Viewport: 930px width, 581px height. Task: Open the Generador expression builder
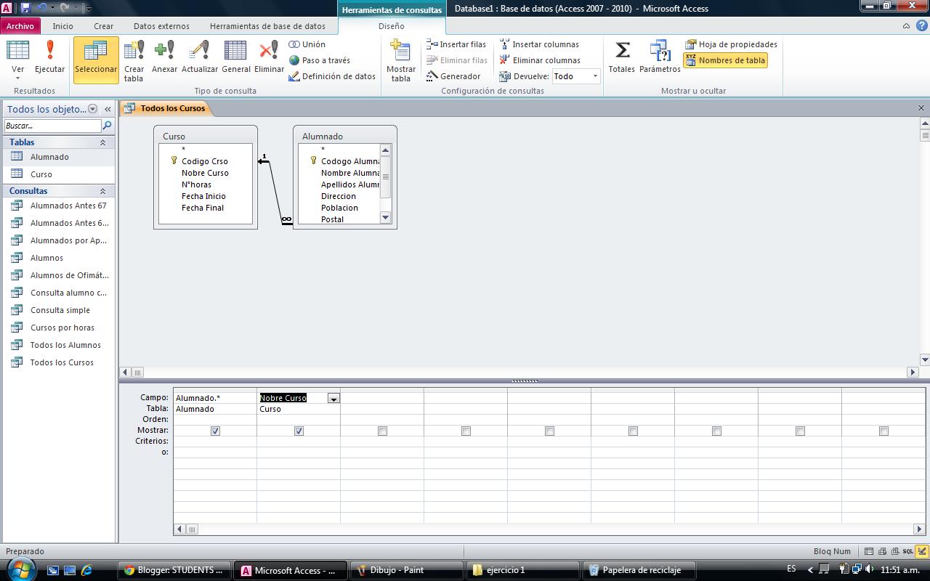tap(458, 76)
